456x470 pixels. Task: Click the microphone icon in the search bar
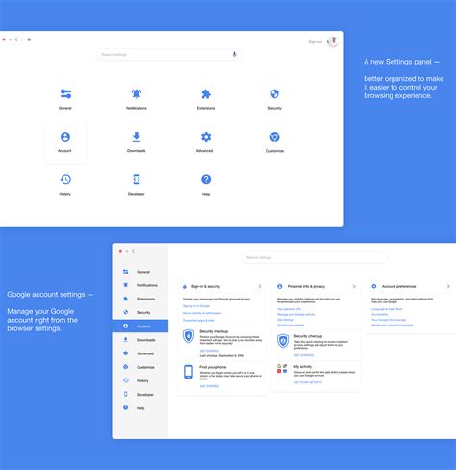tap(234, 54)
